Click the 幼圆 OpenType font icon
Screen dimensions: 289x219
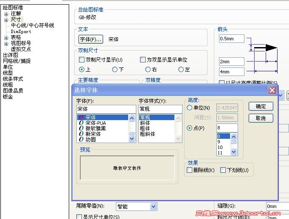coord(81,139)
